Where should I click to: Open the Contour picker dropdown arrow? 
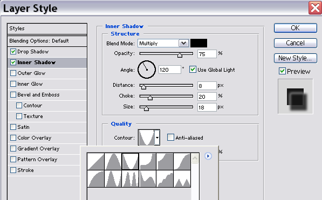tap(157, 137)
